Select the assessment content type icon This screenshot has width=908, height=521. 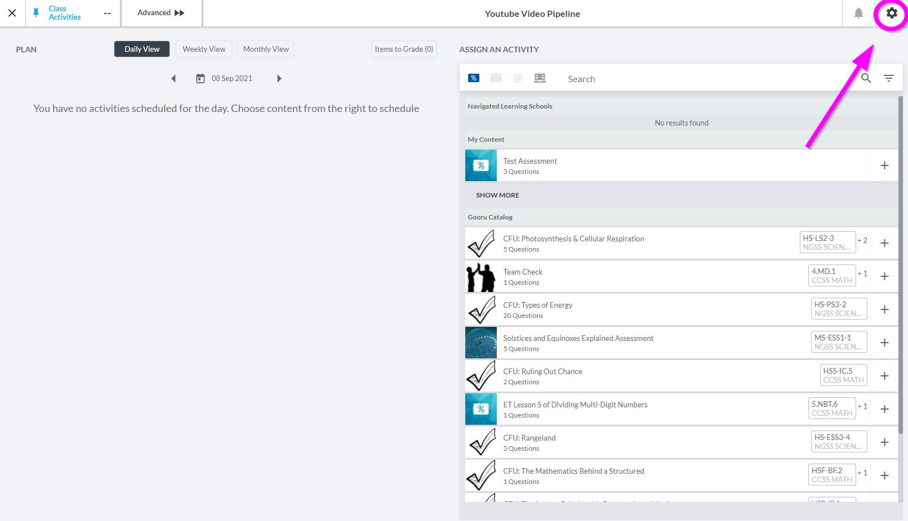click(x=474, y=78)
